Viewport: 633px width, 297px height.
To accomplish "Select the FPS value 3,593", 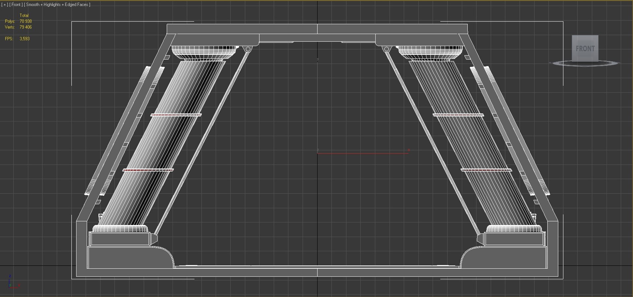I will pyautogui.click(x=24, y=39).
